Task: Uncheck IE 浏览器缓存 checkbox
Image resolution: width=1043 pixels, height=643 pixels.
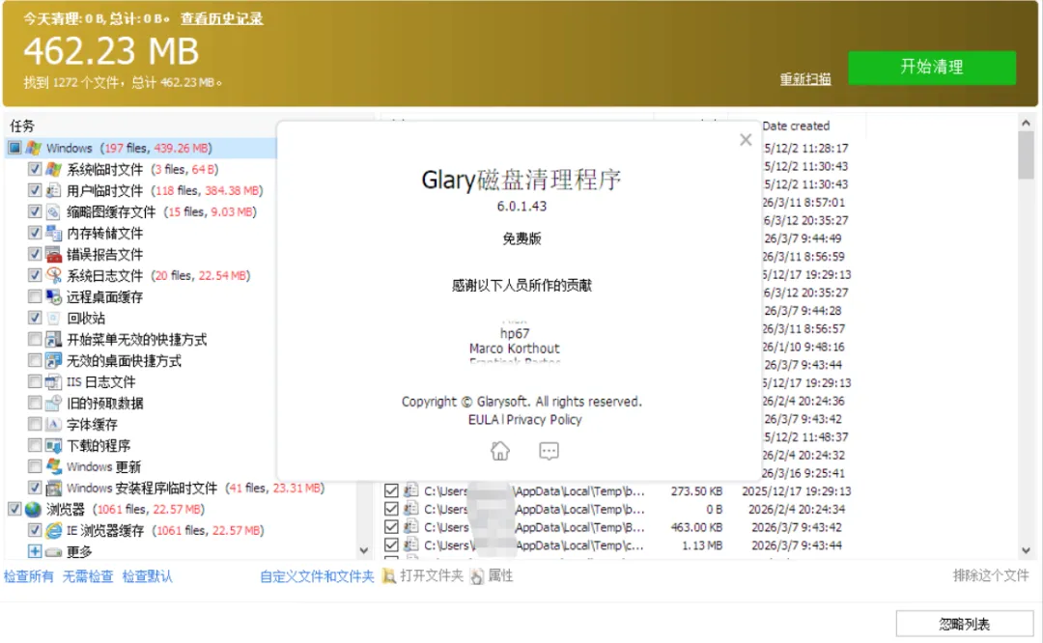Action: [35, 531]
